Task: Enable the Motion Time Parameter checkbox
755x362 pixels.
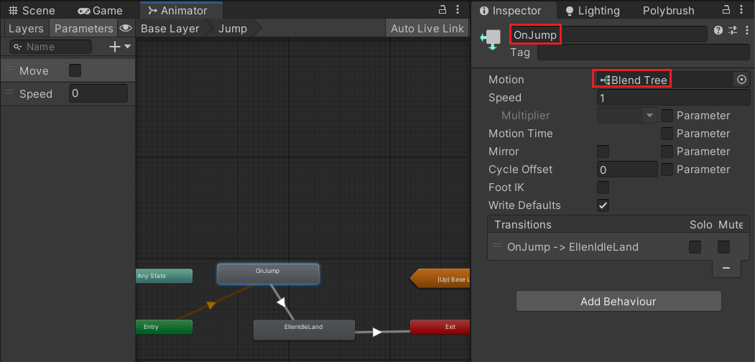Action: click(667, 134)
